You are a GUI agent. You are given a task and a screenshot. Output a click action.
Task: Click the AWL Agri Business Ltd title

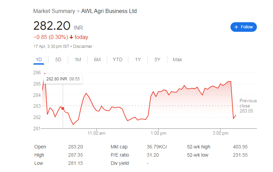tap(109, 11)
